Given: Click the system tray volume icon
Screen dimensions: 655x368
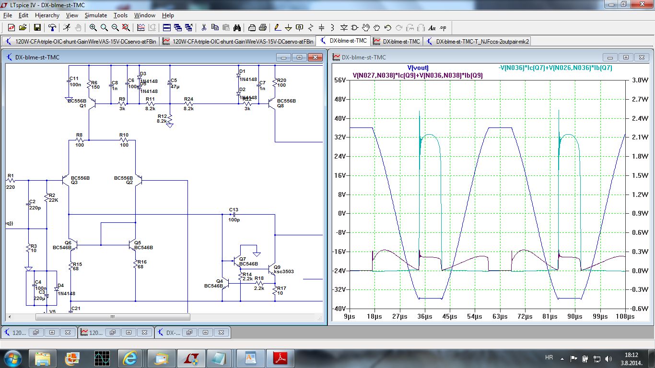Looking at the screenshot, I should pyautogui.click(x=609, y=358).
